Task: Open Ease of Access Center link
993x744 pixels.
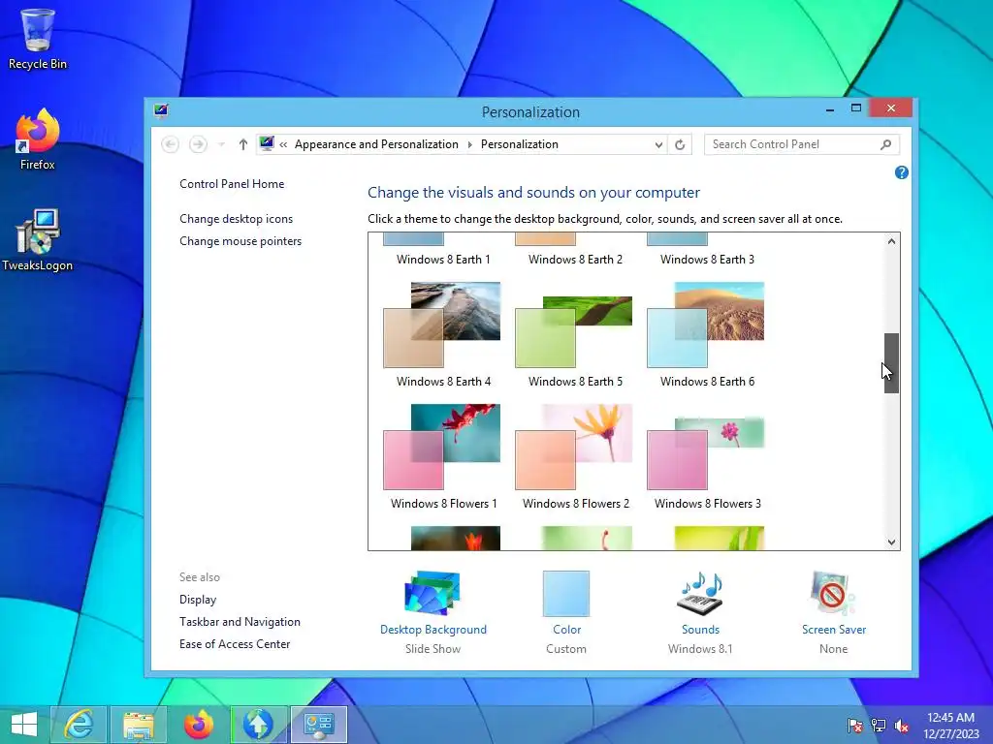Action: click(235, 644)
